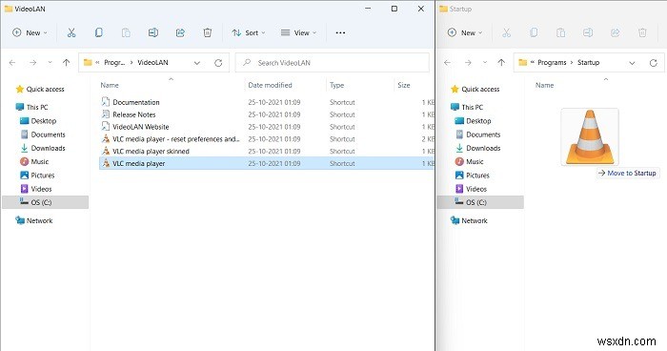Screen dimensions: 667x351
Task: Select OS (C:) in VideoLAN window sidebar
Action: pos(45,202)
